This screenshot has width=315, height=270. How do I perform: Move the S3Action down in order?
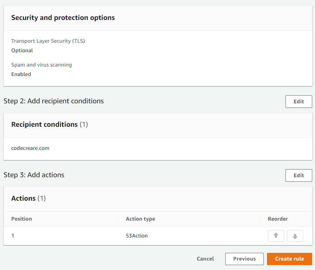tap(295, 236)
